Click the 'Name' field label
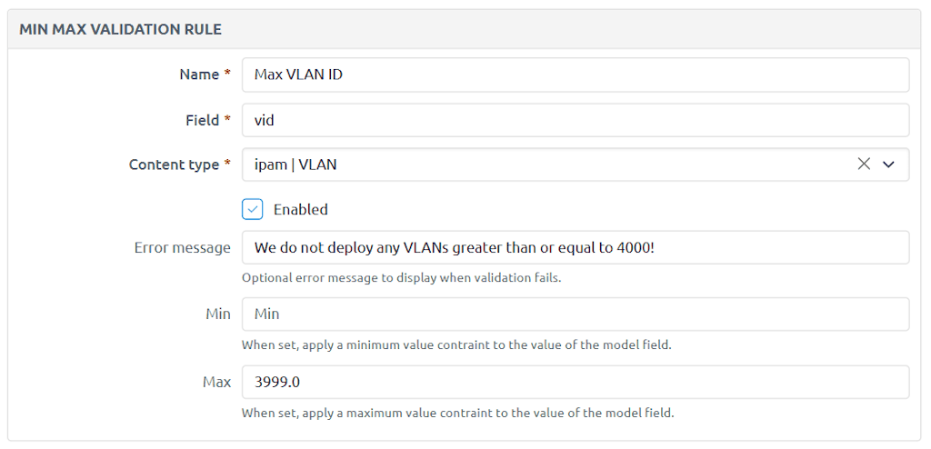This screenshot has width=931, height=449. click(199, 75)
